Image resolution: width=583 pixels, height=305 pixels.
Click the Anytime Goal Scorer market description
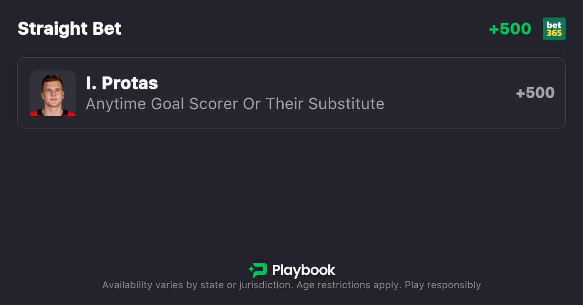point(235,104)
